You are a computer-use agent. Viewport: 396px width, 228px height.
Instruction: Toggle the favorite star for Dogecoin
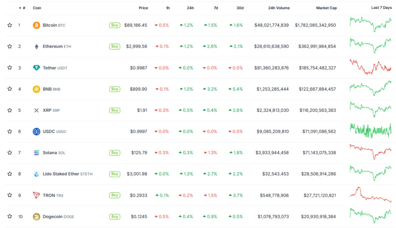coord(10,216)
